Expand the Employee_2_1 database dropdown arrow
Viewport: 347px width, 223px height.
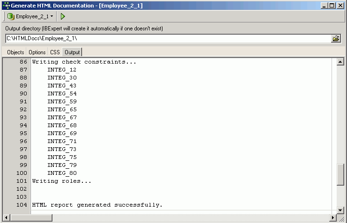coord(52,16)
